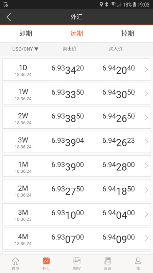This screenshot has width=153, height=273.
Task: Tap the Bluetooth status bar icon
Action: [x=106, y=4]
